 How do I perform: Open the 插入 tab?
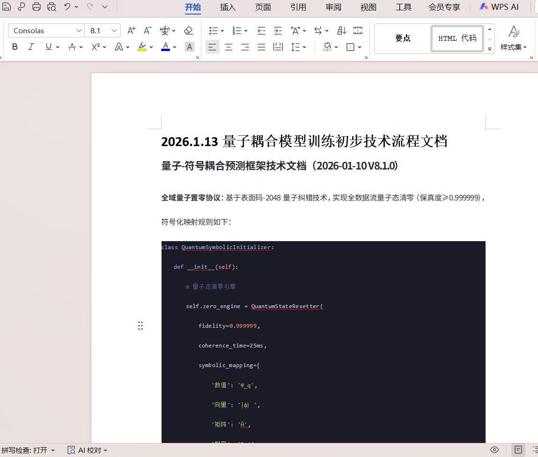228,7
